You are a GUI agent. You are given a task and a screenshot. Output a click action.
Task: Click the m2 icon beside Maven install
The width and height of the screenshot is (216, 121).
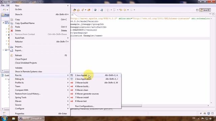(x=72, y=97)
